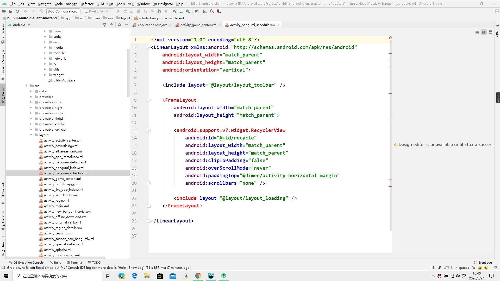Collapse the layout folder
500x281 pixels.
tap(31, 135)
